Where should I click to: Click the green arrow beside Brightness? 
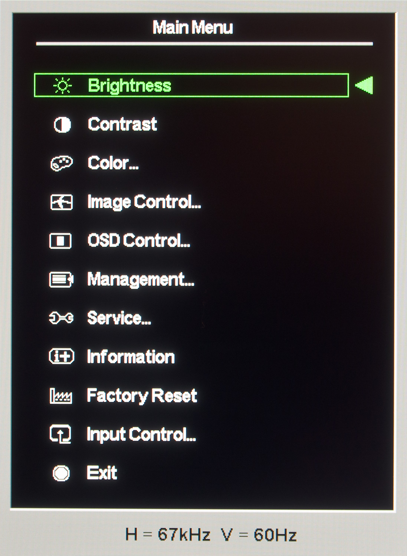[x=364, y=86]
